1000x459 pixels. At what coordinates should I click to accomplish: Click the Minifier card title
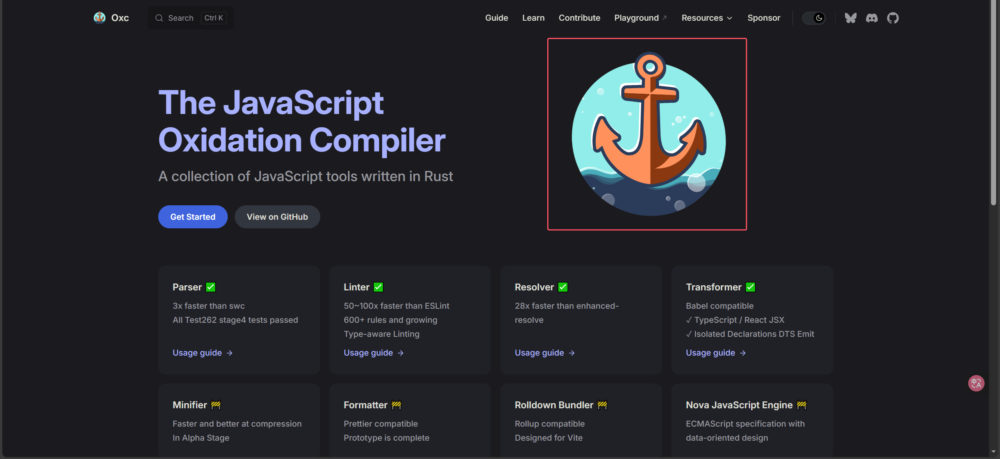pos(190,405)
